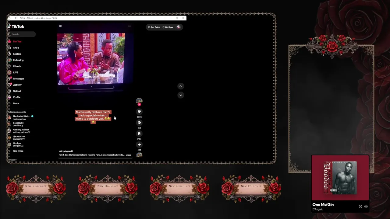The width and height of the screenshot is (390, 219).
Task: Expand the More sidebar menu
Action: point(16,103)
